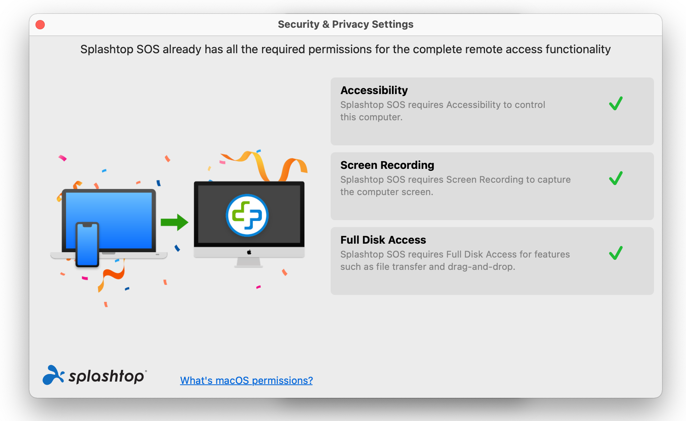Click the Screen Recording description text
This screenshot has height=421, width=686.
tap(455, 186)
